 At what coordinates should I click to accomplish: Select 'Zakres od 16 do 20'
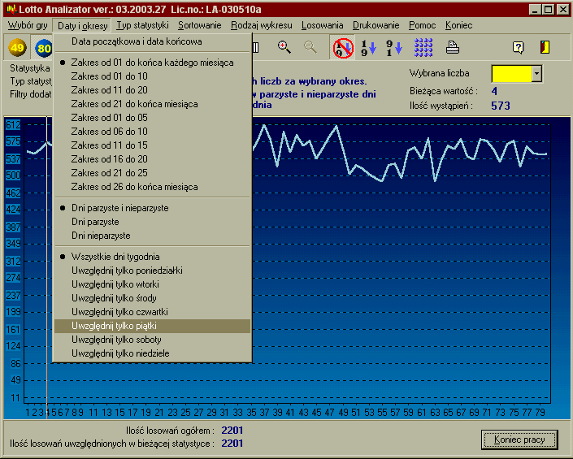tap(152, 159)
